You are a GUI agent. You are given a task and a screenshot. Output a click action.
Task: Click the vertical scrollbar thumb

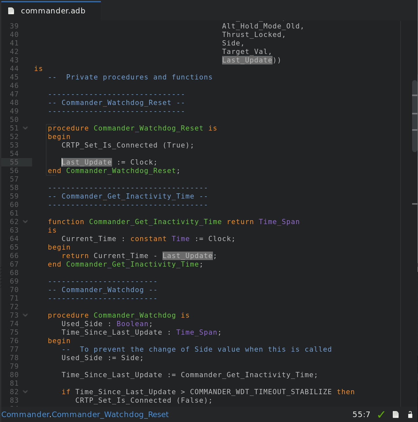[x=415, y=116]
